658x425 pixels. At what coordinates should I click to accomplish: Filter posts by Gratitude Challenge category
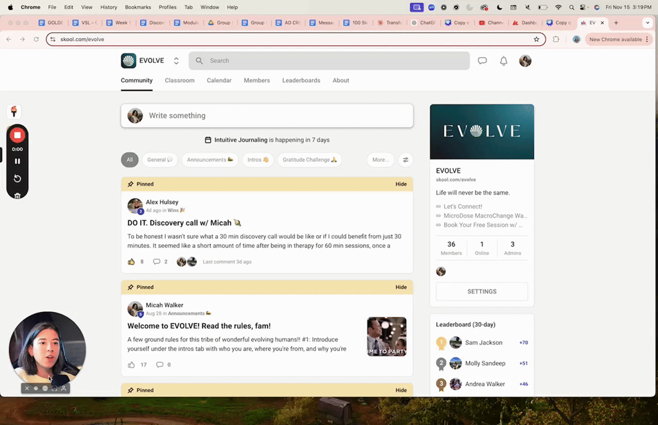coord(310,160)
